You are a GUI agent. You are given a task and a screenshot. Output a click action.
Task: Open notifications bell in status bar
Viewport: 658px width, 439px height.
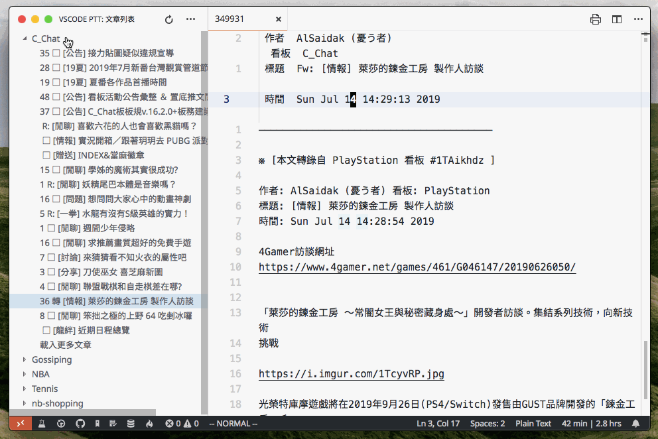635,424
